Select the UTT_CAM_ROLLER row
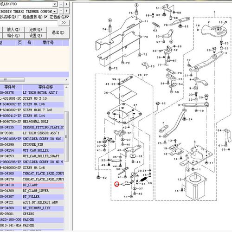Screen dimensions: 232x232 tap(32, 150)
